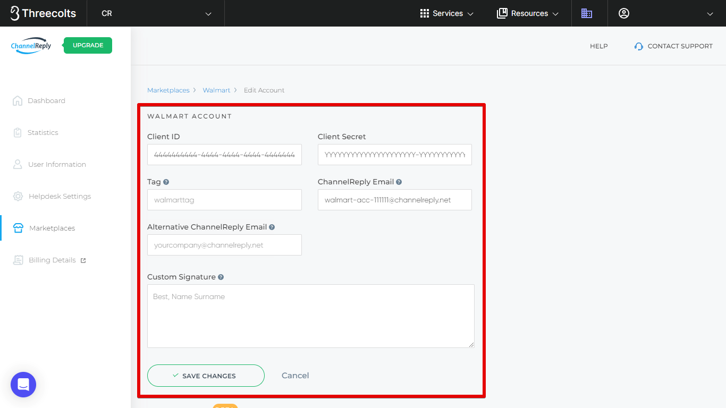Image resolution: width=726 pixels, height=408 pixels.
Task: Show the Tag help tooltip icon
Action: [166, 182]
